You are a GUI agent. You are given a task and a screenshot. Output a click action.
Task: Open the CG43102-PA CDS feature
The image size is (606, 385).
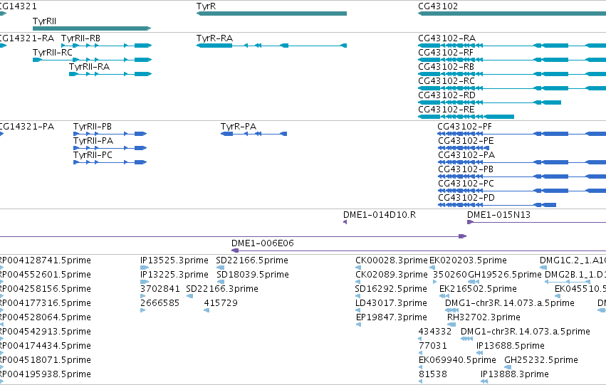(522, 162)
